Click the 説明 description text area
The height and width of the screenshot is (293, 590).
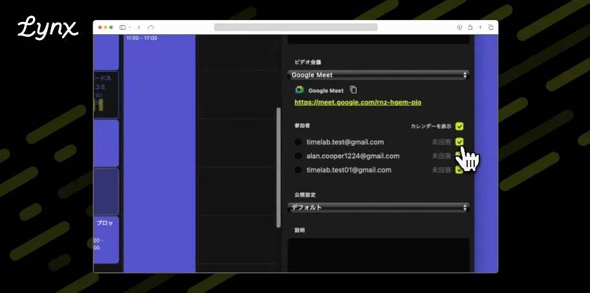pyautogui.click(x=378, y=255)
